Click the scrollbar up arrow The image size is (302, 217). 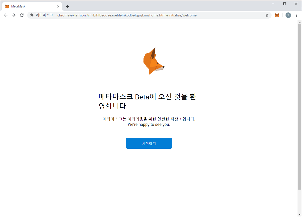300,22
